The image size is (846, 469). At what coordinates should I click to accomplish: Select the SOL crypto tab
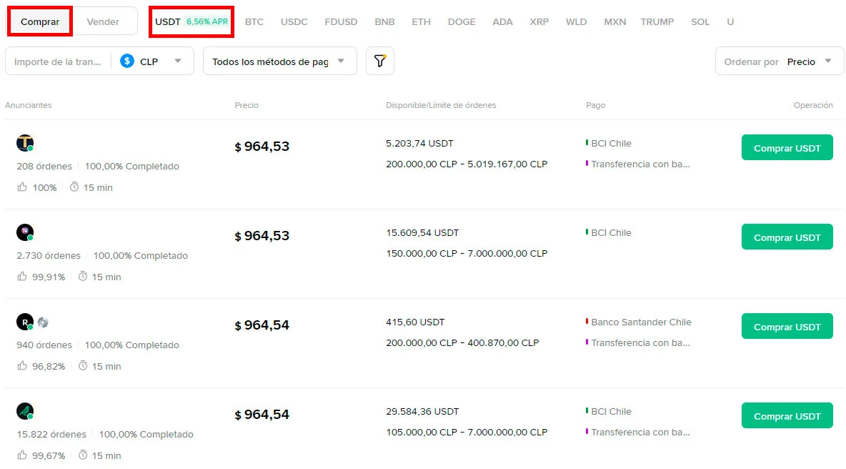tap(700, 21)
